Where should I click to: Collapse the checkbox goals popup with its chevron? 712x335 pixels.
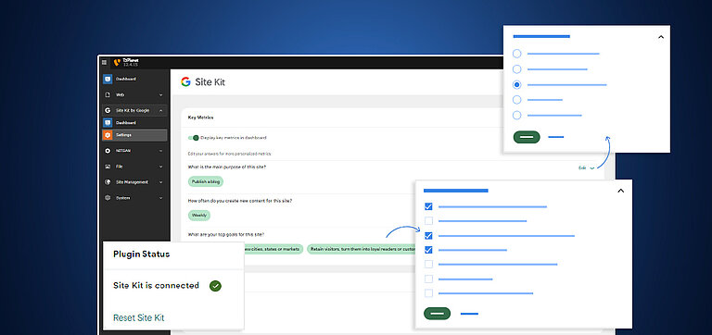tap(621, 191)
